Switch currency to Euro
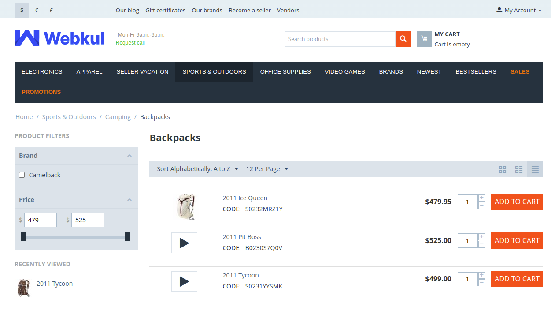Image resolution: width=551 pixels, height=329 pixels. (37, 10)
